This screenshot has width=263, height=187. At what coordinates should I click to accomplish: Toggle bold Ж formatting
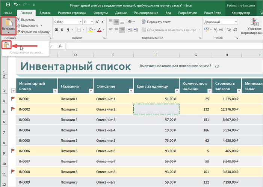click(56, 30)
